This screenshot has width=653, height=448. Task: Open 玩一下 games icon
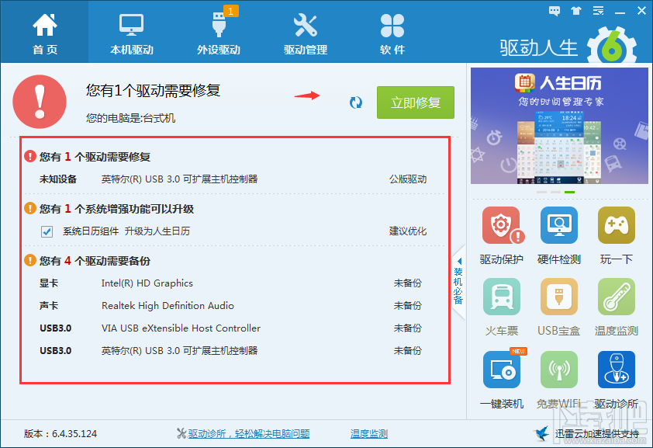[x=617, y=236]
